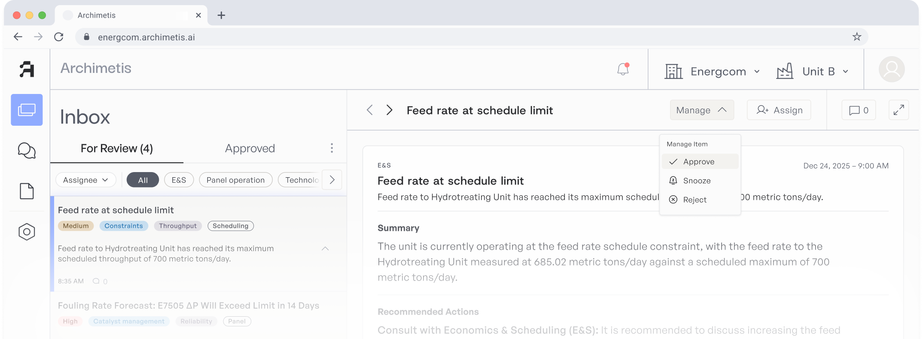Open a new browser tab
923x339 pixels.
click(221, 15)
